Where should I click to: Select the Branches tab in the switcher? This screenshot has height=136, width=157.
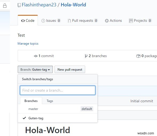click(31, 101)
